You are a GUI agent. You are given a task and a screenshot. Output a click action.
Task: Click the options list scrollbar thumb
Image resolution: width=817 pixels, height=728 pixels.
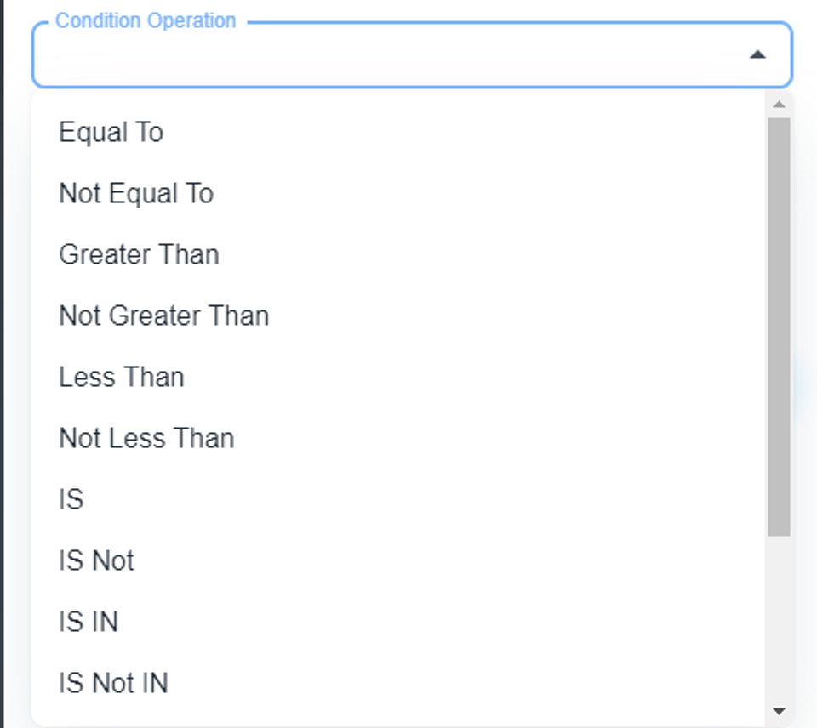(x=779, y=327)
